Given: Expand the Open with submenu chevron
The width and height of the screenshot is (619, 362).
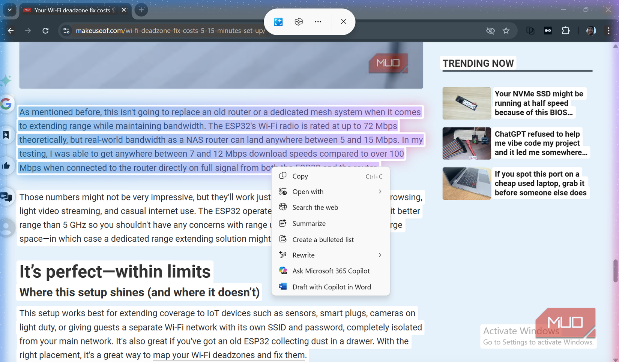Looking at the screenshot, I should coord(380,191).
